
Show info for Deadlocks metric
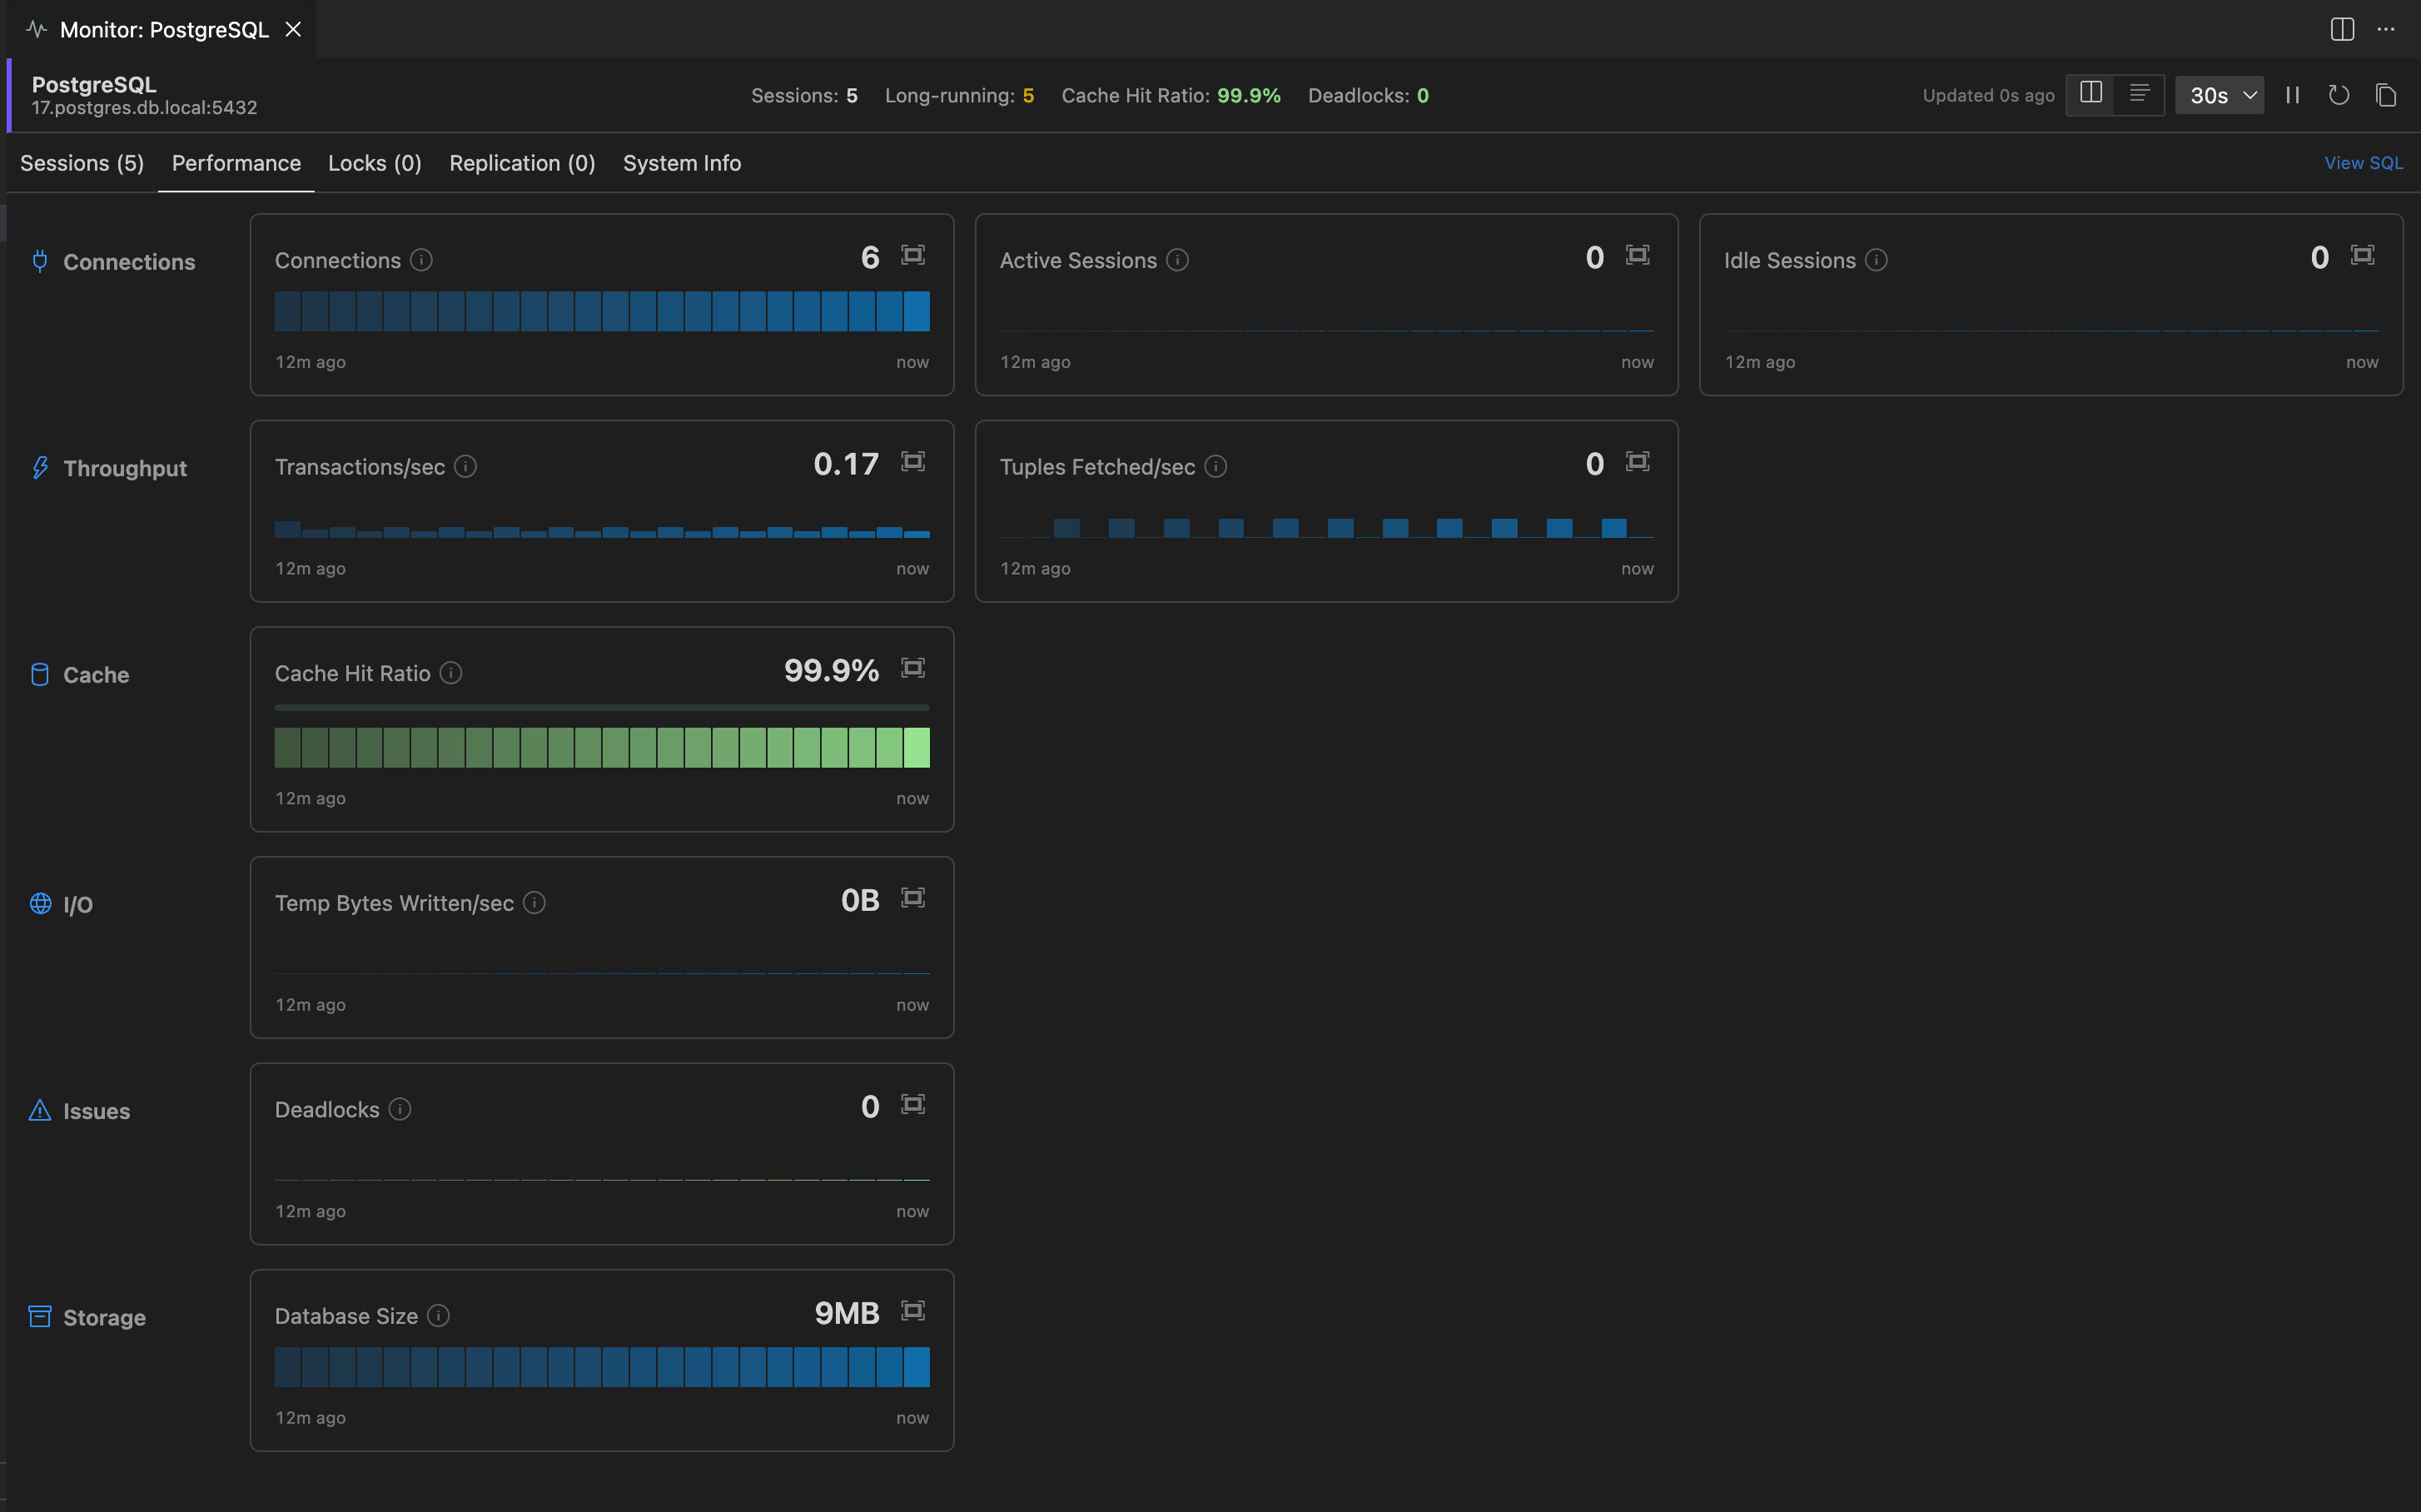pos(399,1109)
